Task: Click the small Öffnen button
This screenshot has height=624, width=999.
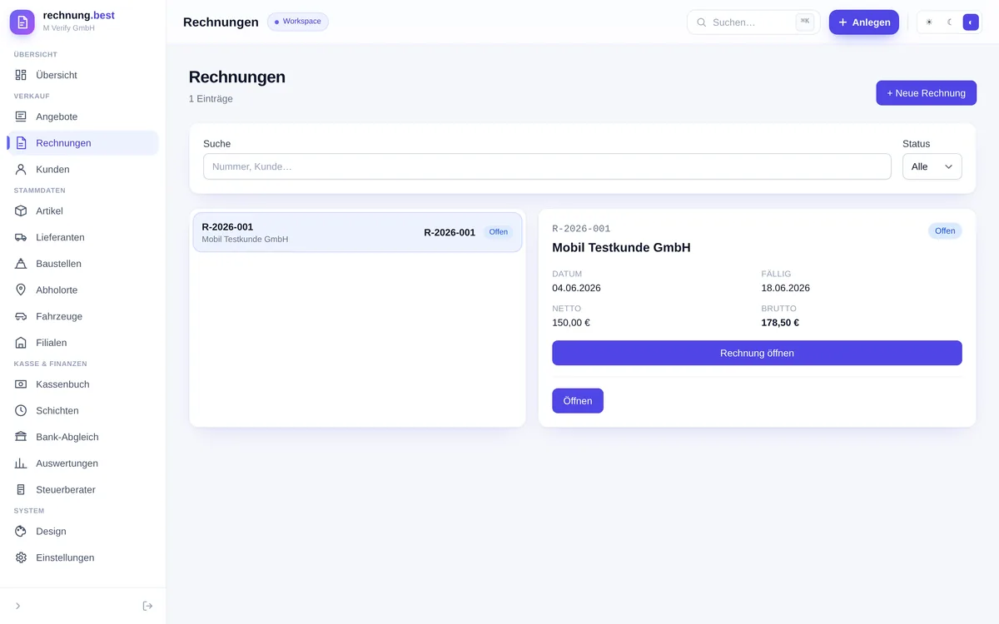Action: click(x=578, y=401)
